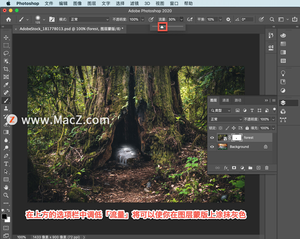This screenshot has height=239, width=300.
Task: Pick the Eyedropper tool
Action: click(6, 85)
